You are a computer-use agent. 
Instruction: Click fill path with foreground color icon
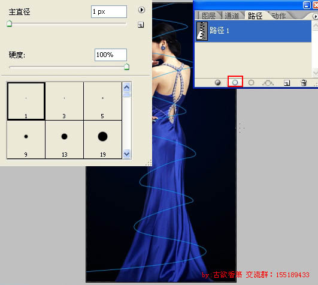217,82
